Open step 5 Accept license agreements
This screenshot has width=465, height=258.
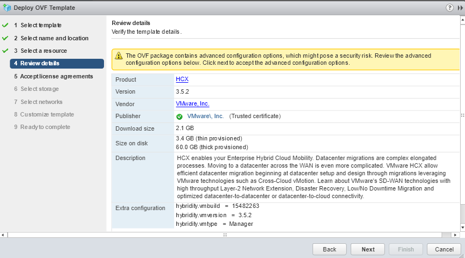pyautogui.click(x=53, y=77)
